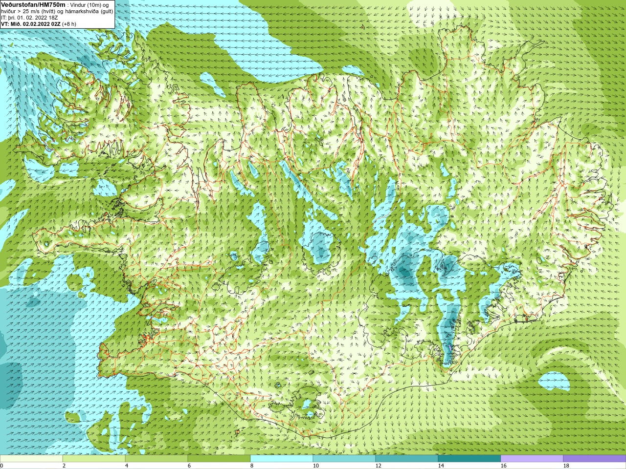
Task: Click the legend value '6'
Action: pos(189,466)
